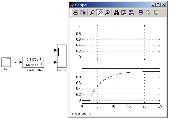
Task: Open the Scope Parameters icon
Action: [x=83, y=13]
